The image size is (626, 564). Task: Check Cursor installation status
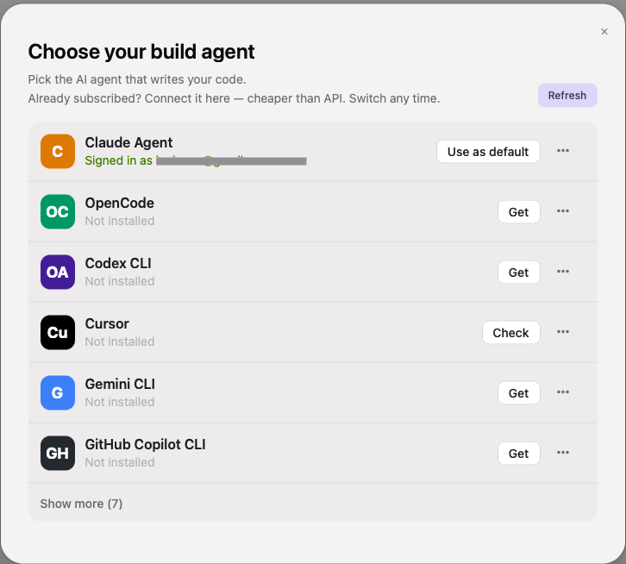coord(510,332)
